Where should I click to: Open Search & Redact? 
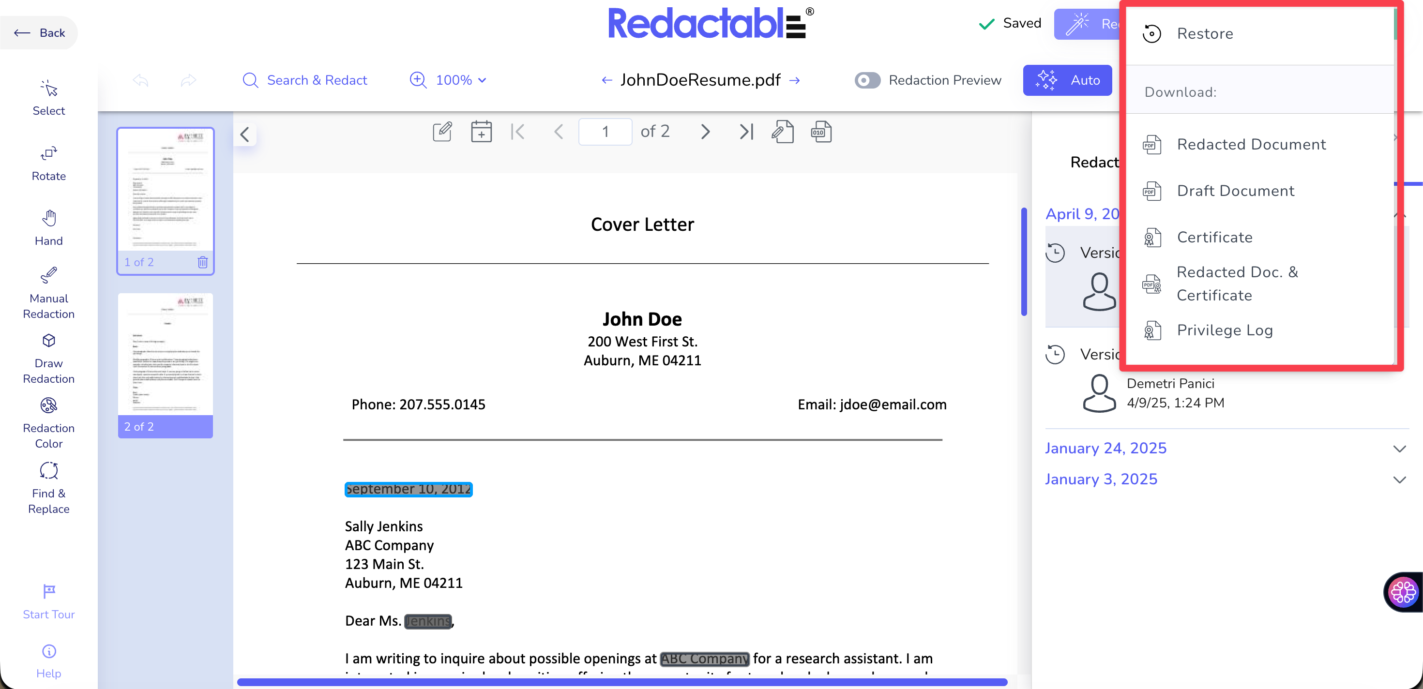point(304,81)
